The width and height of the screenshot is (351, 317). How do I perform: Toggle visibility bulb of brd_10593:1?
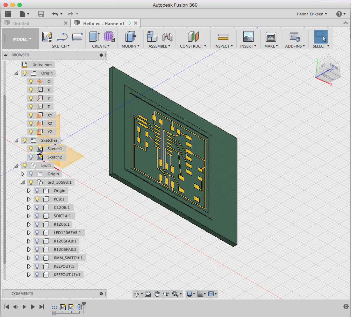(31, 182)
